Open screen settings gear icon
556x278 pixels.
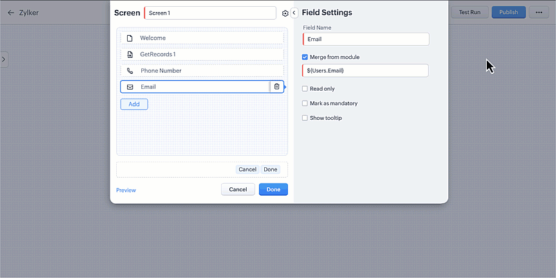click(285, 13)
